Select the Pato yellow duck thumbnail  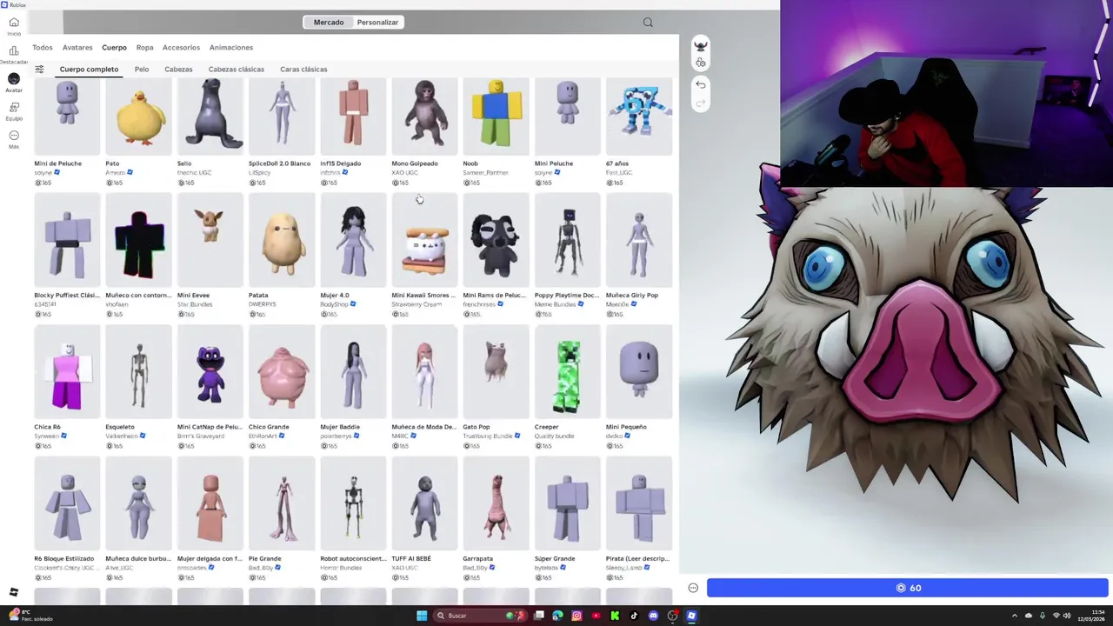click(139, 116)
